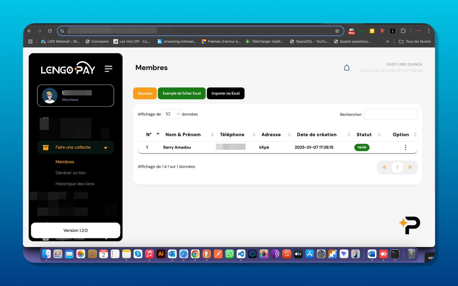Image resolution: width=458 pixels, height=286 pixels.
Task: Click the green Vérifié status badge
Action: tap(362, 147)
